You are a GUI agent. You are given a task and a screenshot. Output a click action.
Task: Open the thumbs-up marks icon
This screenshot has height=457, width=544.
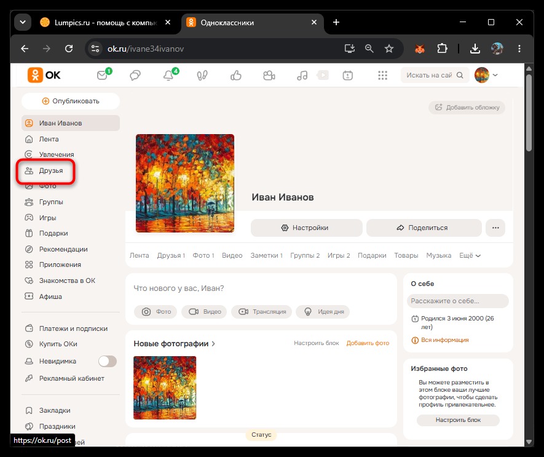pos(236,75)
